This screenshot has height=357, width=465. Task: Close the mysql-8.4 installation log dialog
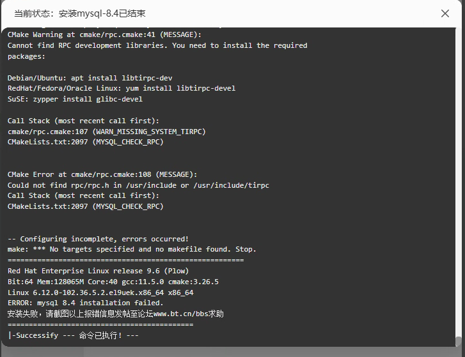[445, 13]
